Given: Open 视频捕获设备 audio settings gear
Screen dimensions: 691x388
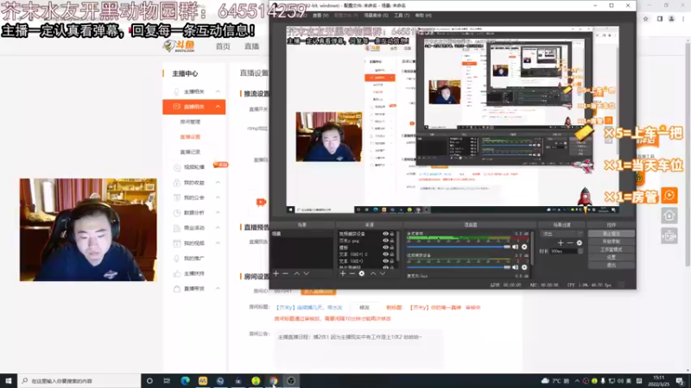Looking at the screenshot, I should click(x=524, y=267).
